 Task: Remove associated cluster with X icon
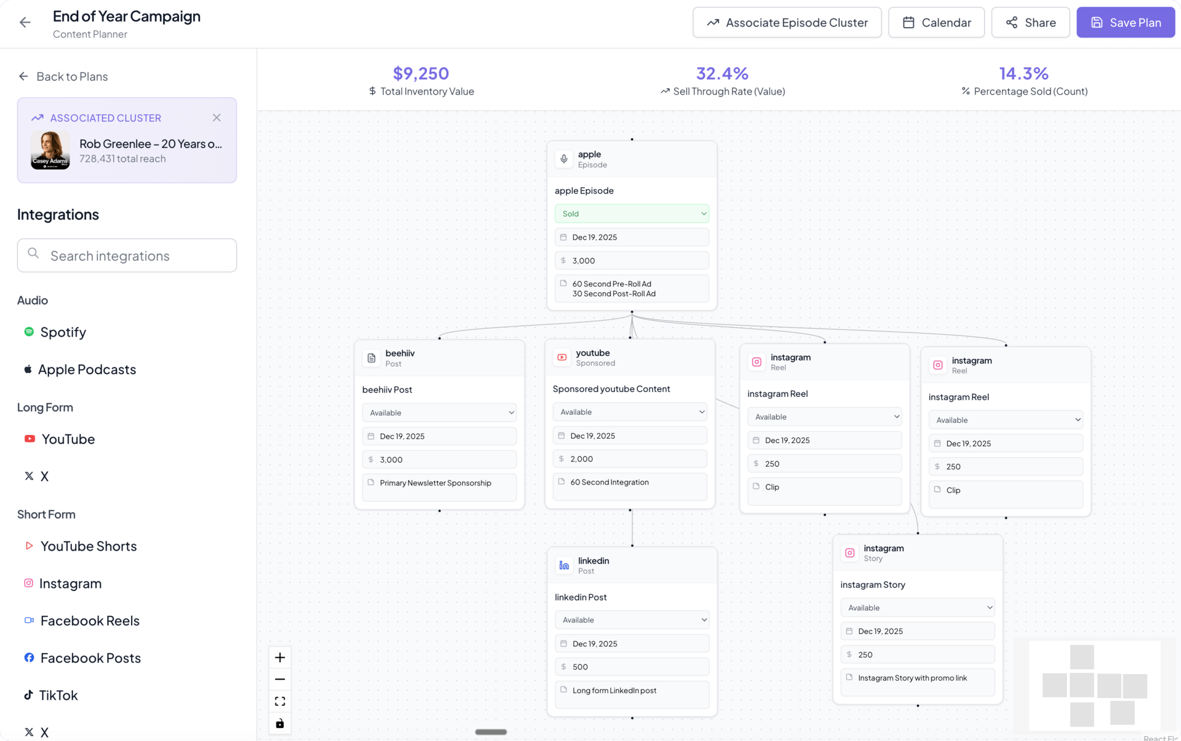[217, 117]
